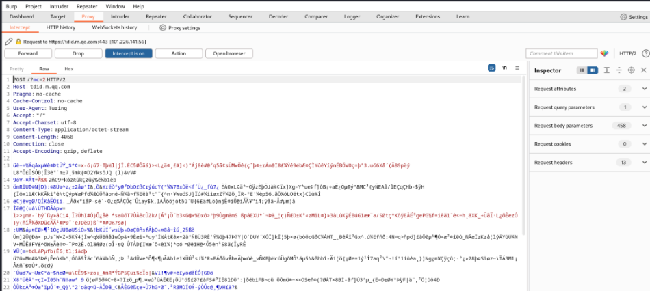Switch to the Comparer tab
This screenshot has width=650, height=291.
(316, 17)
